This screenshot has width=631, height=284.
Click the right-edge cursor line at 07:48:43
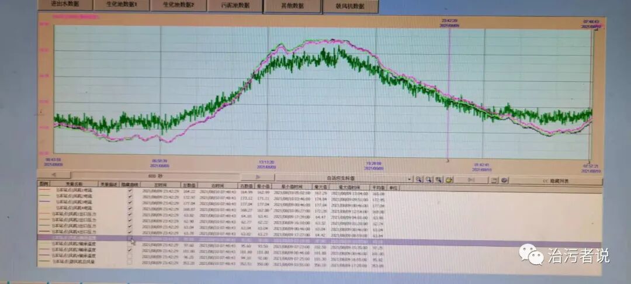(591, 95)
